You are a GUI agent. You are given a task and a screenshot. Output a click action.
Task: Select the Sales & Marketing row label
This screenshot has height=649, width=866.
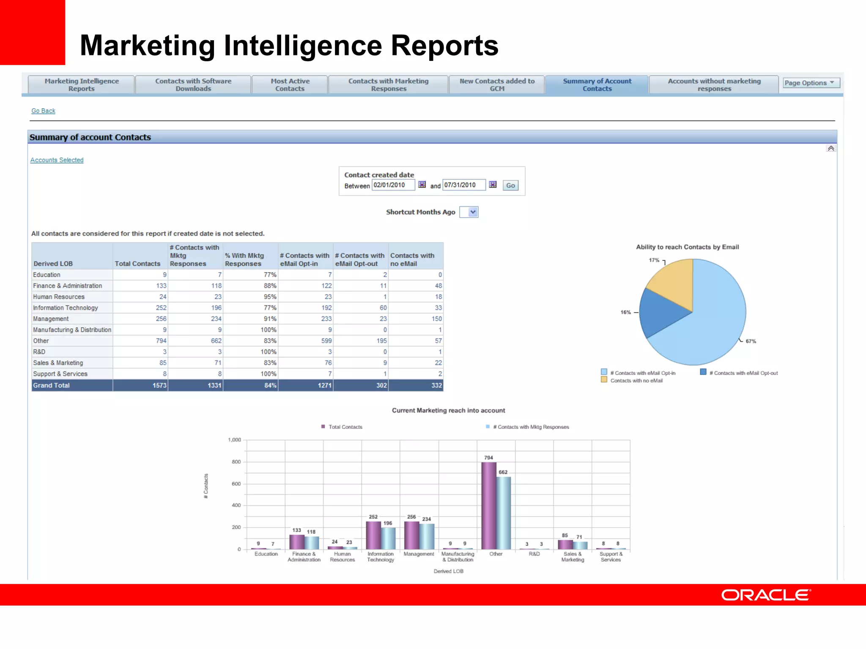click(x=58, y=363)
